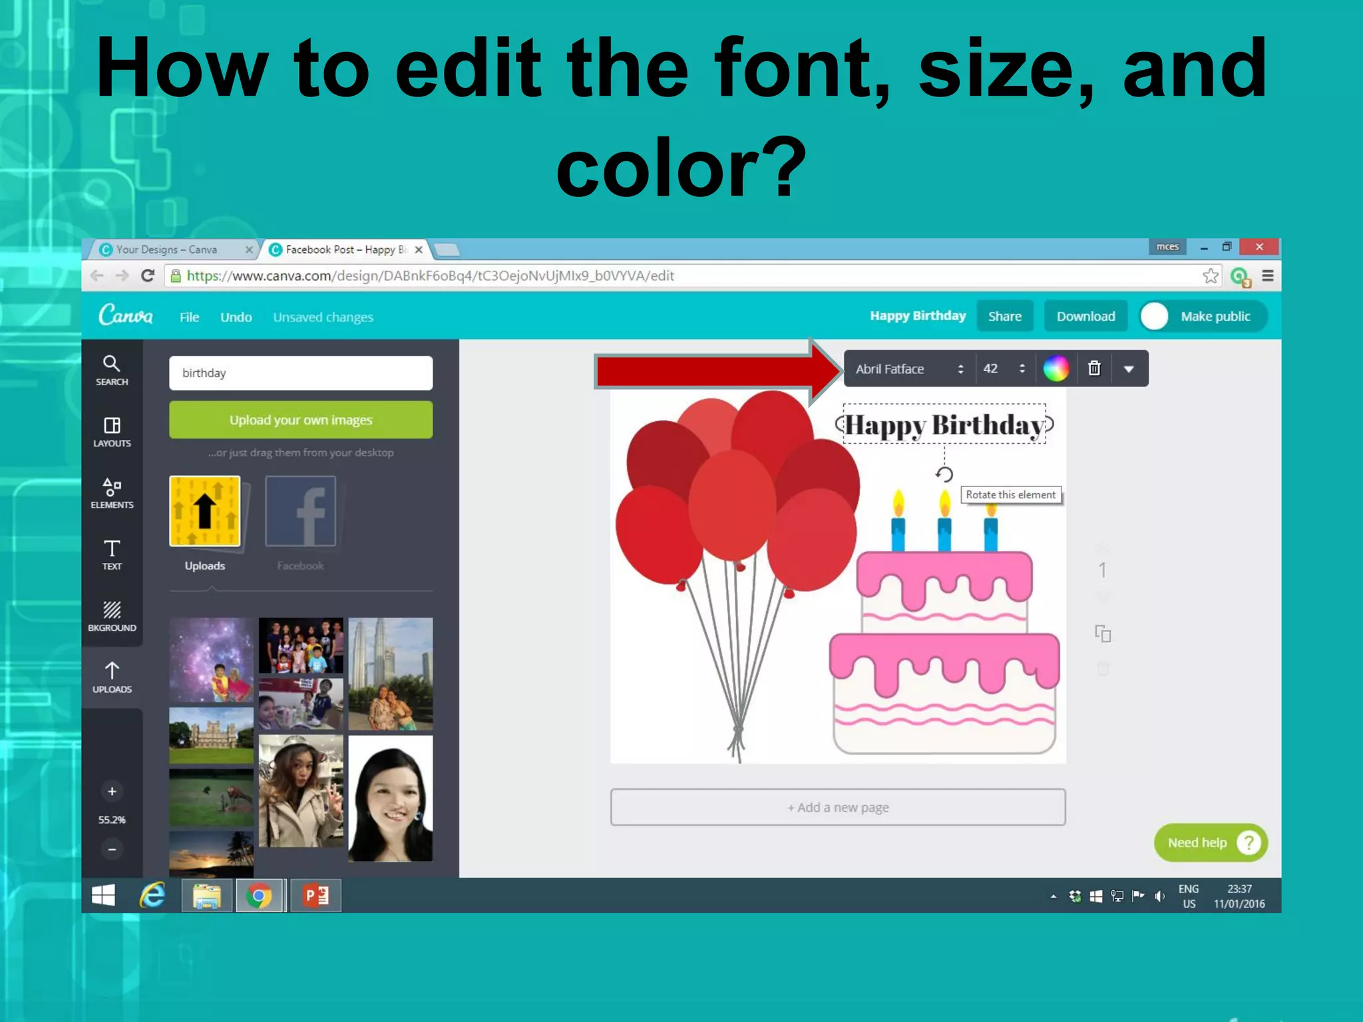Open the Text panel
This screenshot has height=1022, width=1363.
pyautogui.click(x=112, y=555)
